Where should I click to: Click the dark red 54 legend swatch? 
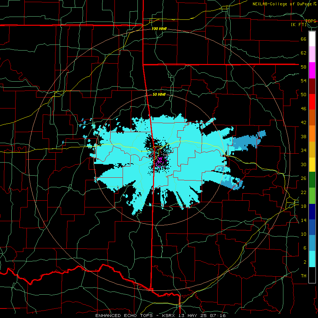click(x=312, y=86)
